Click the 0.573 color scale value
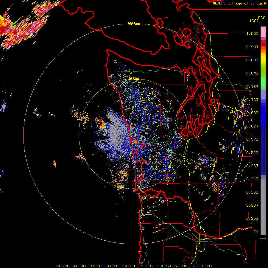The image size is (268, 268). [252, 139]
